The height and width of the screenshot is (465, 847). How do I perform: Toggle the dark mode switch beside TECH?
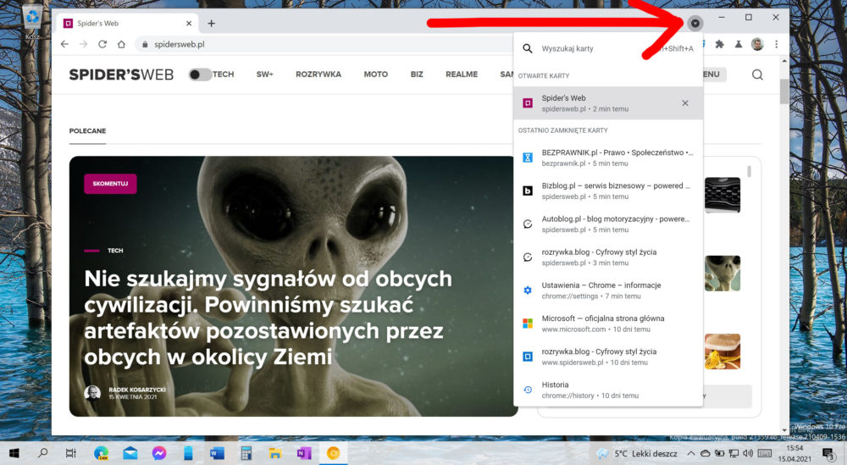click(199, 75)
